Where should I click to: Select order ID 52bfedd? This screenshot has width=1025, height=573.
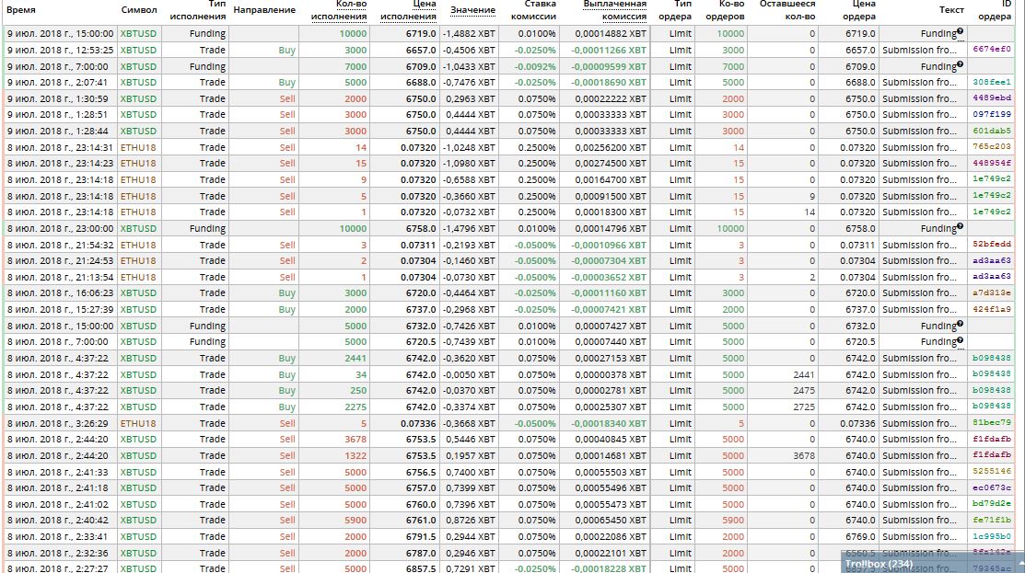coord(992,244)
